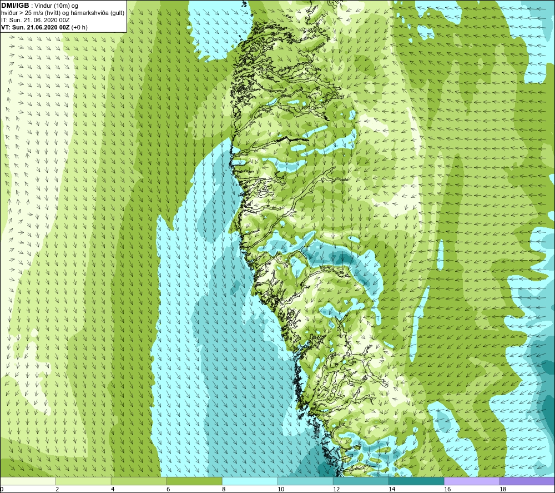Click legend scale label 0
This screenshot has width=555, height=493.
point(2,490)
